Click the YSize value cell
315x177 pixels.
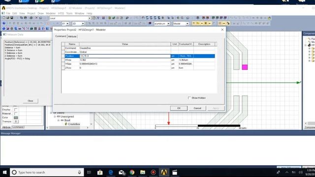pyautogui.click(x=125, y=64)
